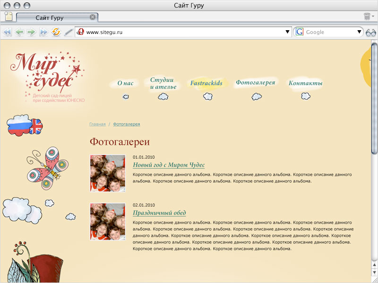Click the rewind button in the browser toolbar
Image resolution: width=378 pixels, height=283 pixels.
click(7, 32)
